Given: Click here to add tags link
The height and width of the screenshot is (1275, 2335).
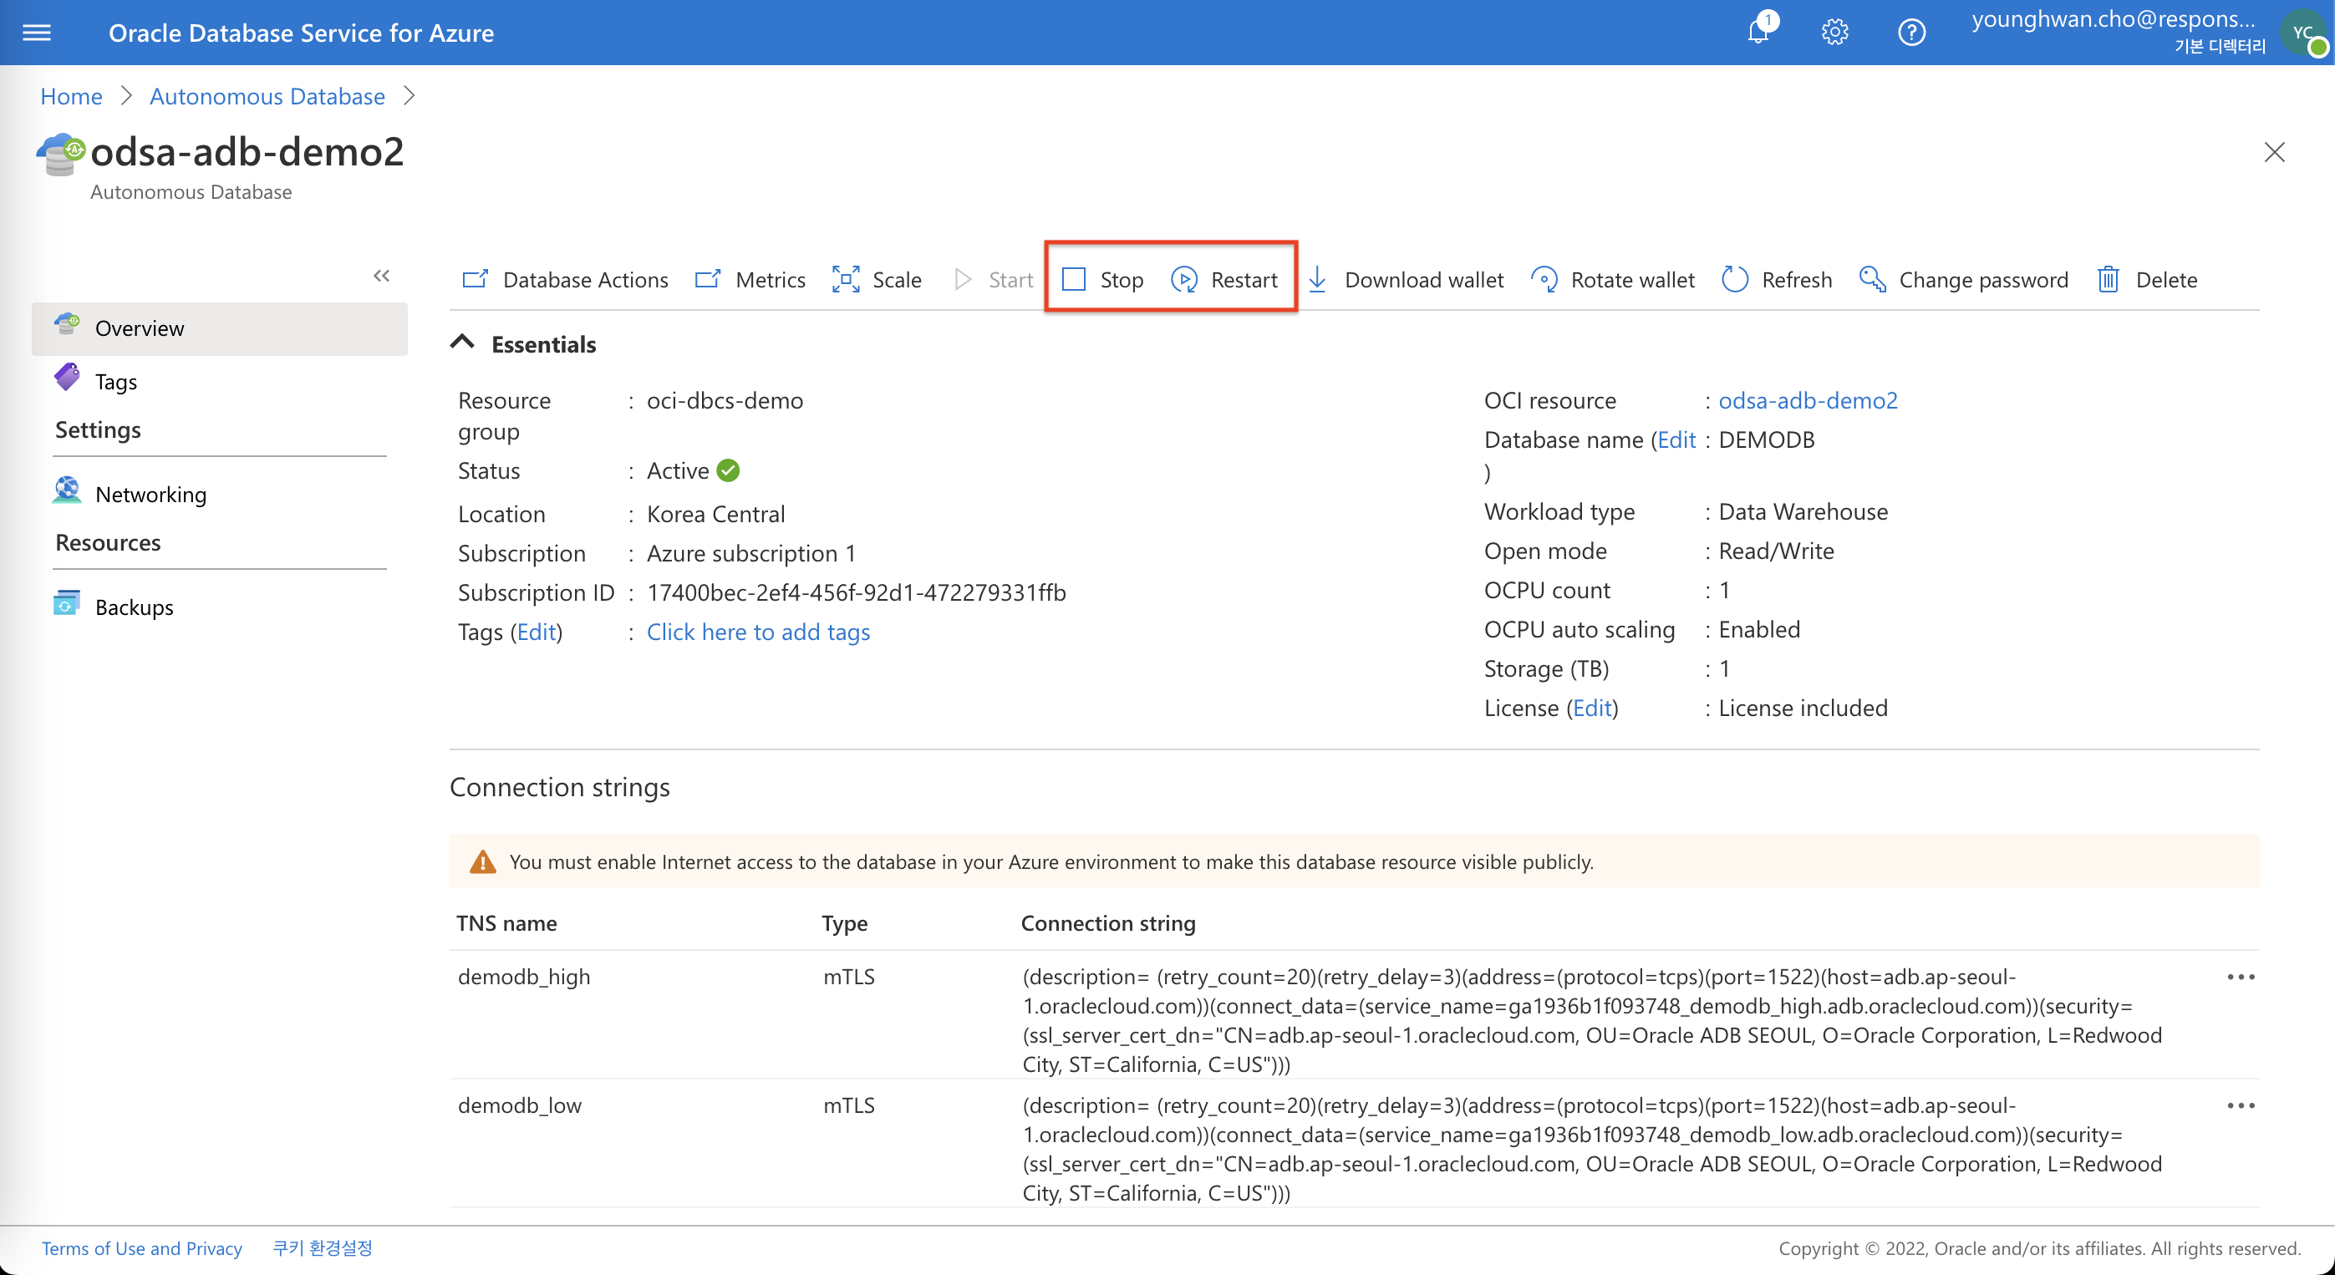Looking at the screenshot, I should click(x=758, y=632).
